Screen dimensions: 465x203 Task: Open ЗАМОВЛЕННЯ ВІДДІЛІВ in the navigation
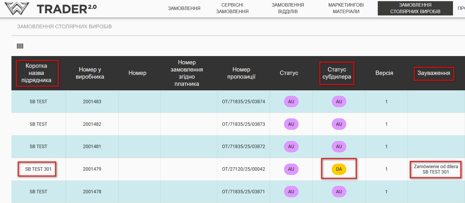point(288,8)
